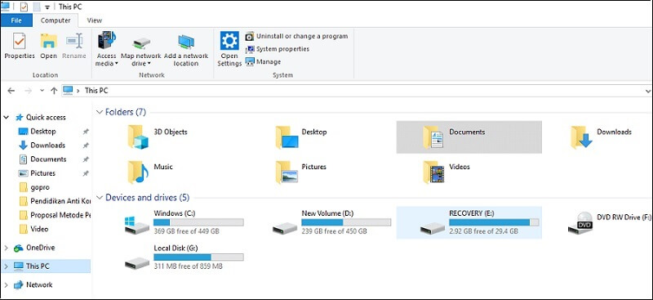
Task: Click '311 MB free of 859 MB' text
Action: pyautogui.click(x=189, y=266)
